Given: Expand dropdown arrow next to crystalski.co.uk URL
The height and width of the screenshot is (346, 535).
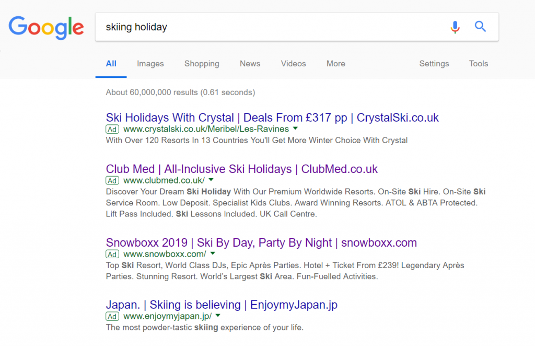Looking at the screenshot, I should (x=296, y=129).
